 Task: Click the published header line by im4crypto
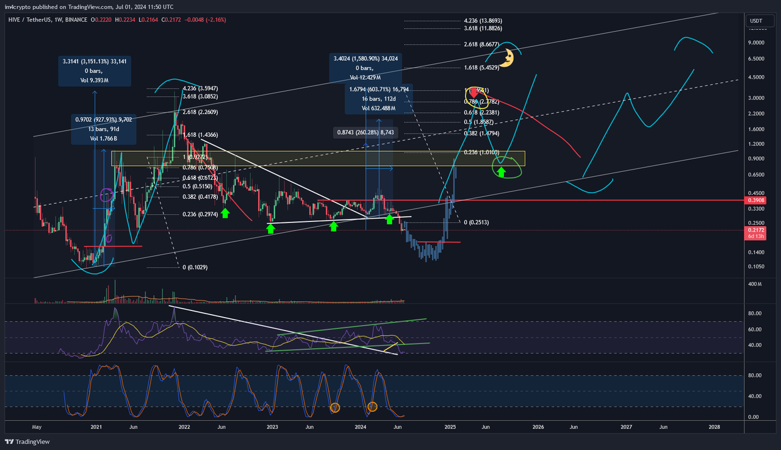click(x=90, y=7)
